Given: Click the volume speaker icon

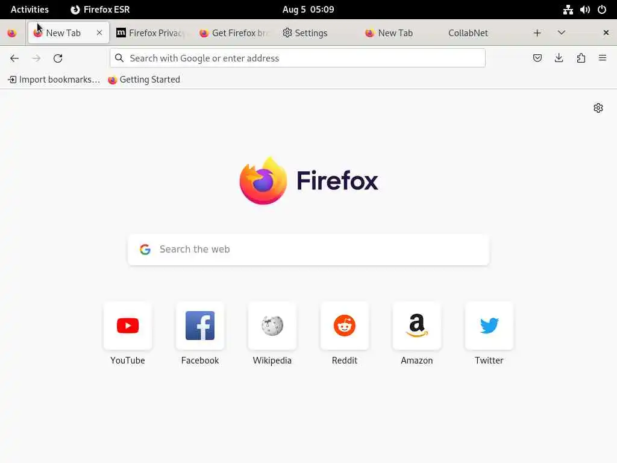Looking at the screenshot, I should 584,10.
